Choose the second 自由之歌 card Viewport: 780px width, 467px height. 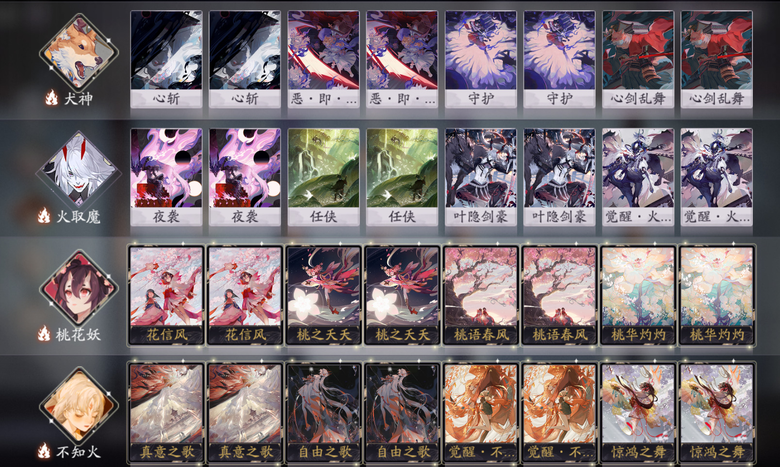point(402,413)
